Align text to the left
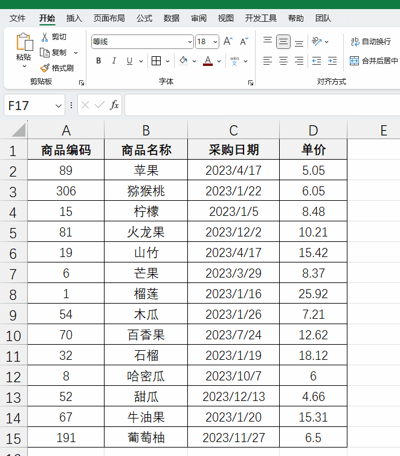This screenshot has width=400, height=456. pyautogui.click(x=268, y=61)
